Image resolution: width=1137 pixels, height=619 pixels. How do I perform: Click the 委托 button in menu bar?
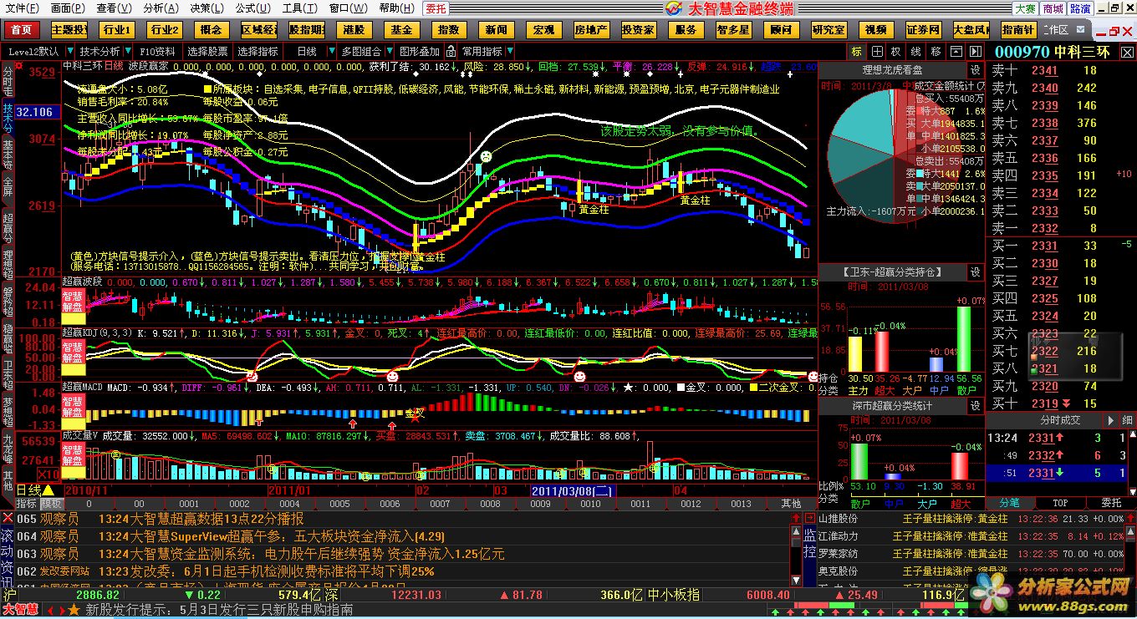pyautogui.click(x=436, y=8)
